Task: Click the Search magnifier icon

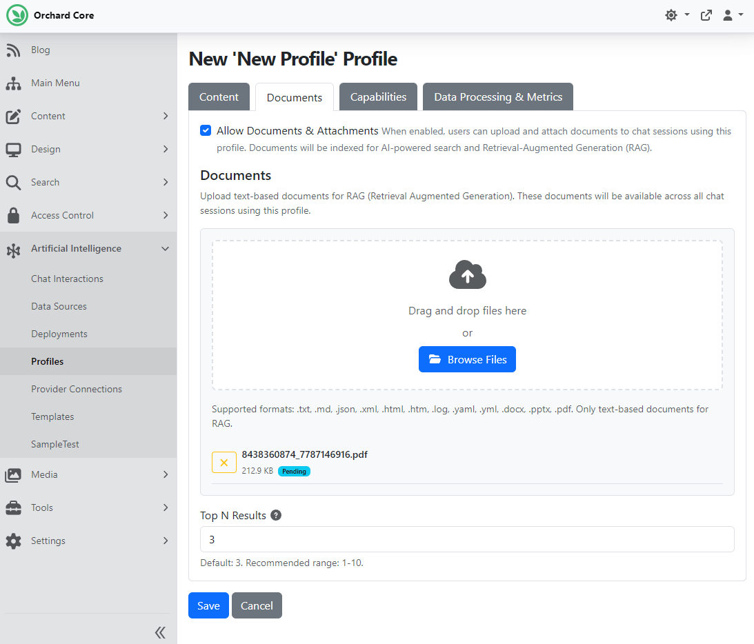Action: pyautogui.click(x=14, y=183)
